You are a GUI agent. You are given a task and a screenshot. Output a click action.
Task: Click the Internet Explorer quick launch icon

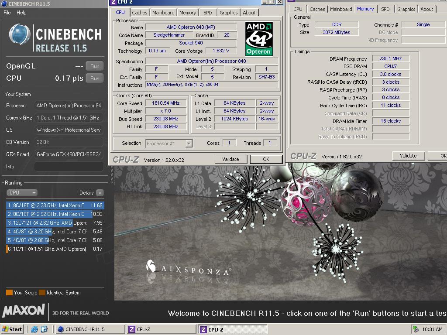point(34,329)
